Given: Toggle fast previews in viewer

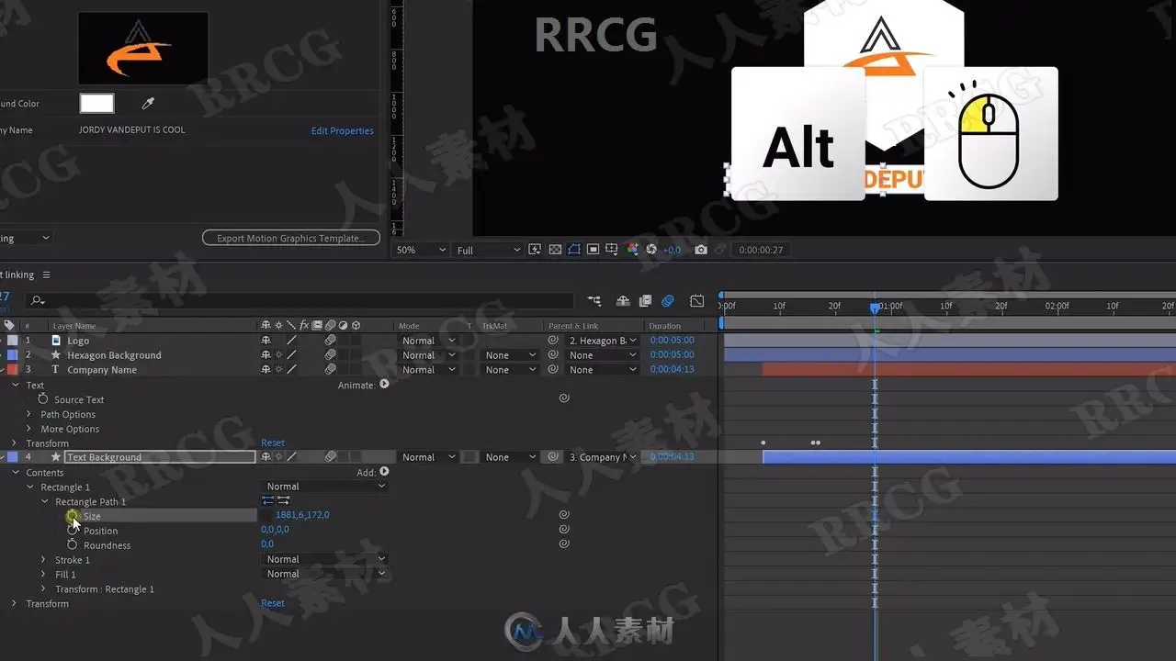Looking at the screenshot, I should [x=536, y=250].
